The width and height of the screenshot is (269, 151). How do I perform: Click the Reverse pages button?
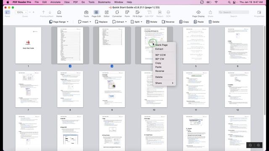[168, 22]
